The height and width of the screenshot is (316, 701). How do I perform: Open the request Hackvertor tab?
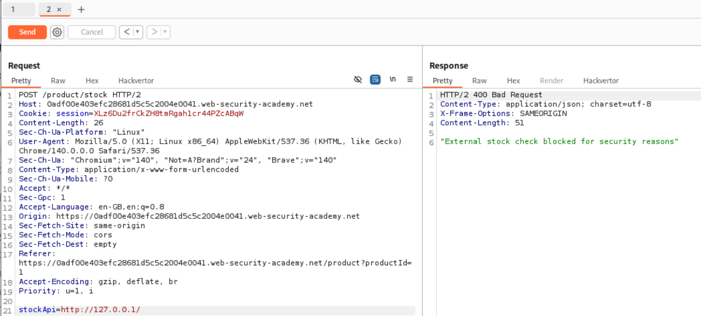[x=136, y=81]
